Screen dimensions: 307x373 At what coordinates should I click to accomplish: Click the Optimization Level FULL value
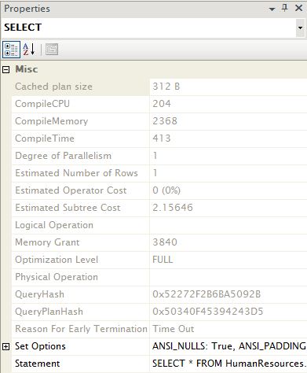tap(163, 260)
